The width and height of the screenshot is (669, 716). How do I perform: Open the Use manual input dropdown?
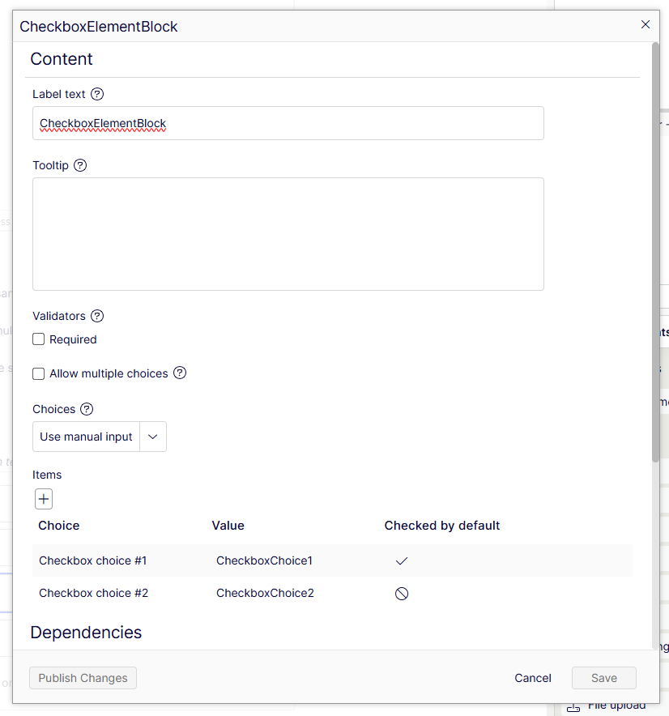tap(87, 437)
